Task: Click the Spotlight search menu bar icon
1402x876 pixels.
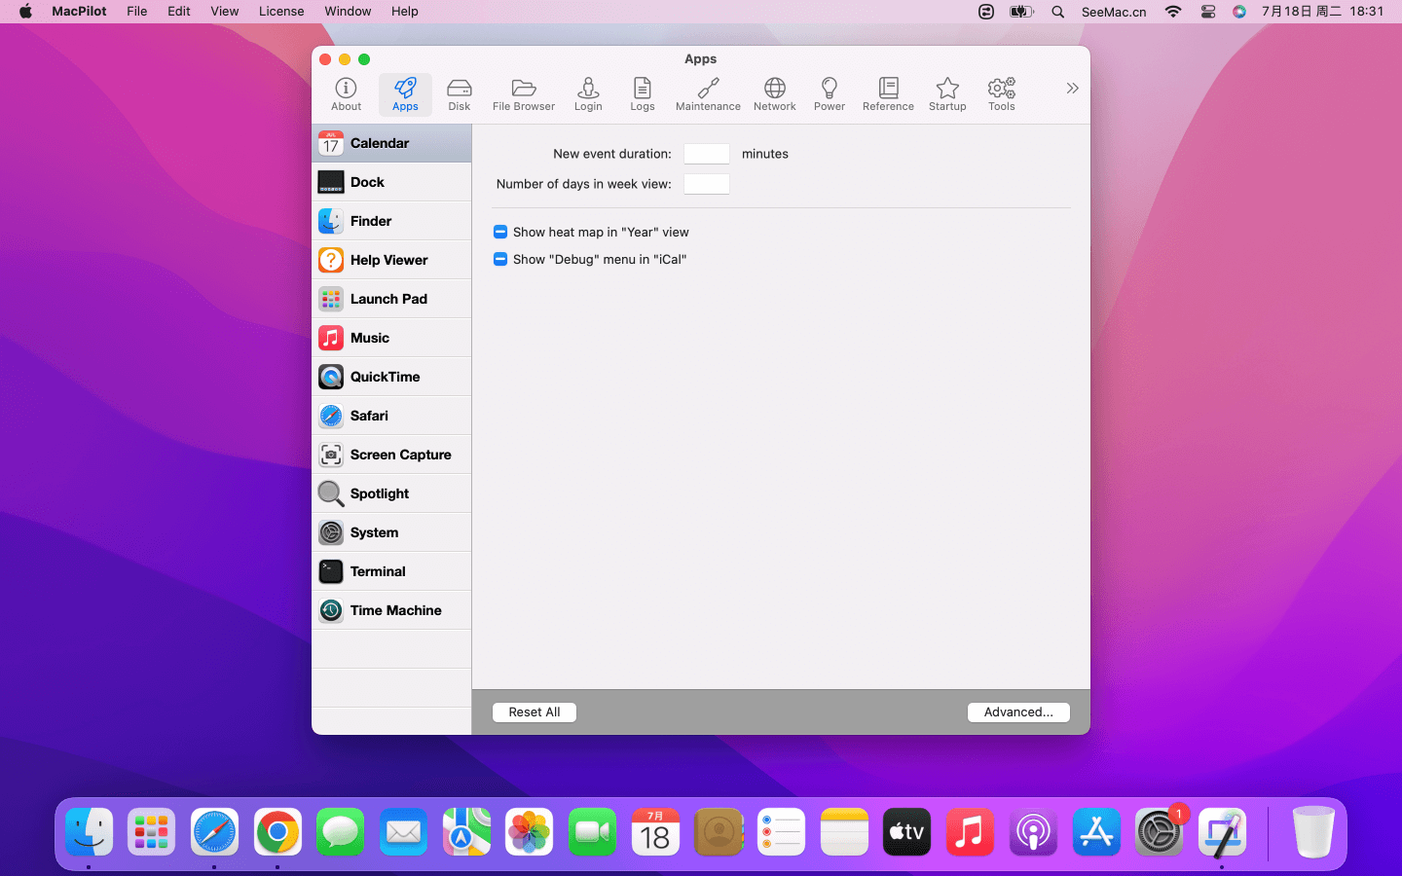Action: pyautogui.click(x=1058, y=12)
